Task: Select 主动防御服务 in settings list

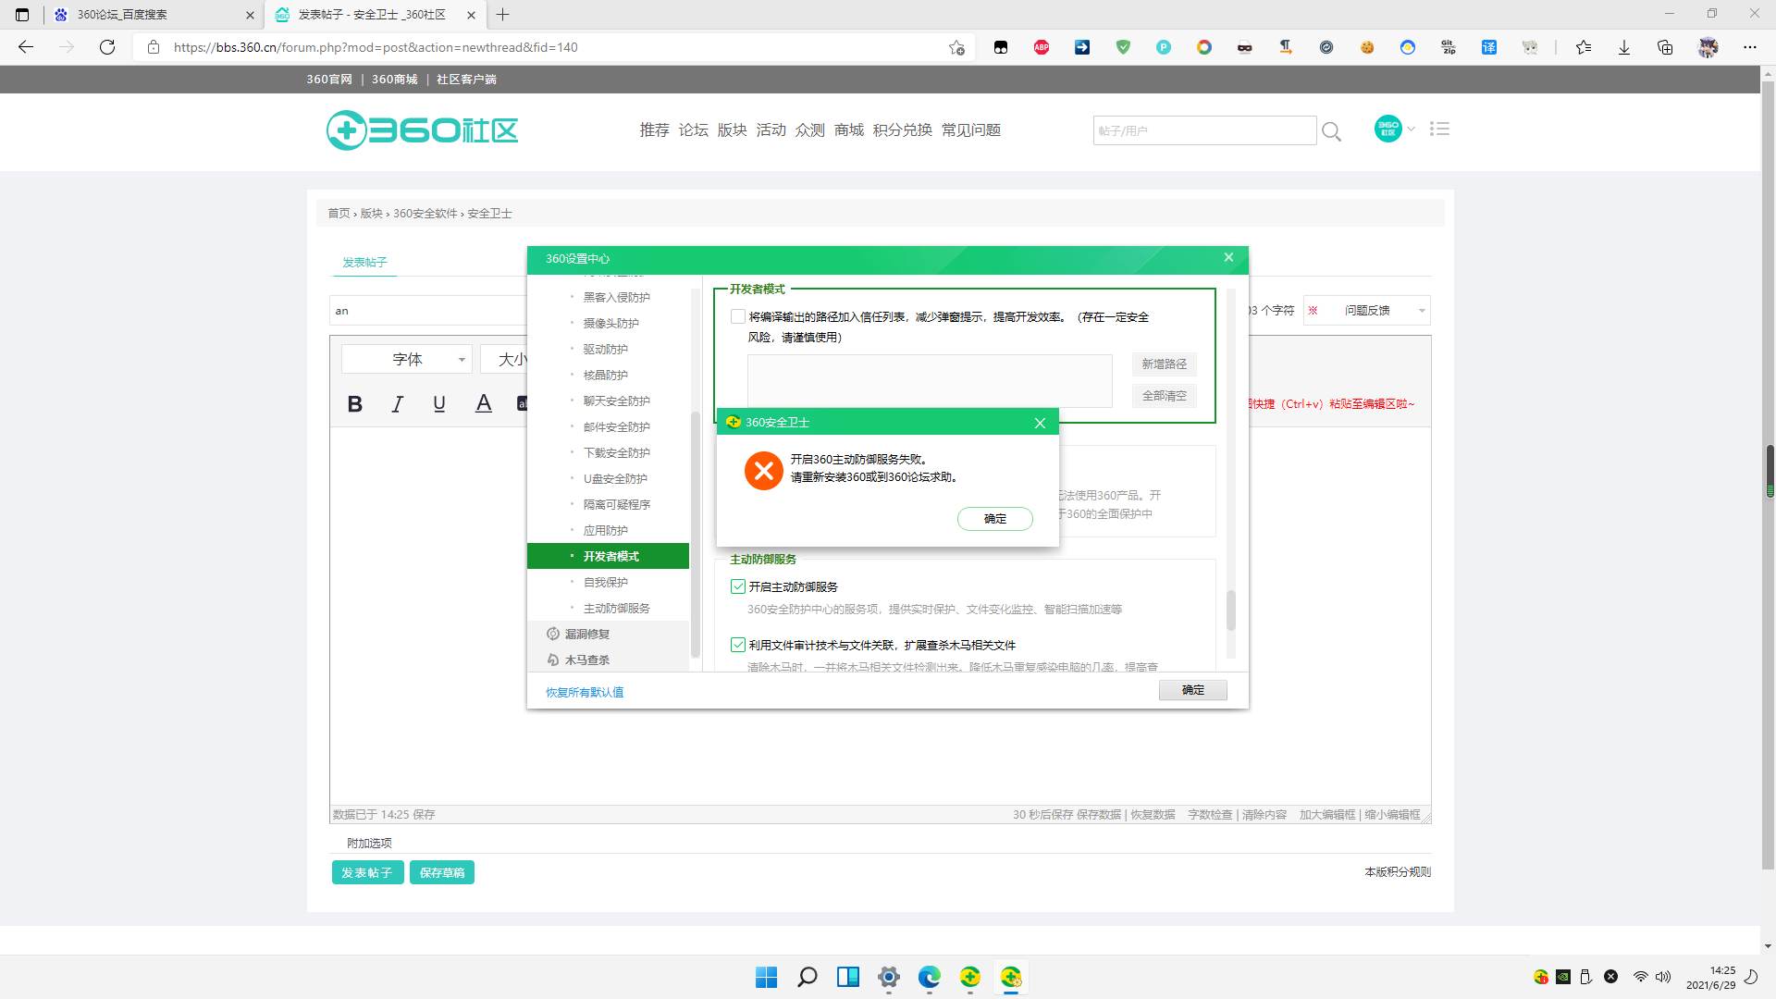Action: (x=616, y=608)
